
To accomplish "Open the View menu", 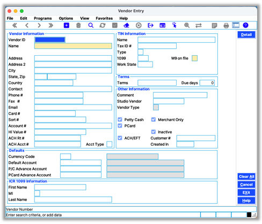I will point(84,18).
